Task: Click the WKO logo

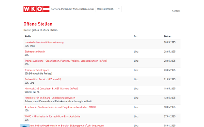Action: tap(36, 9)
